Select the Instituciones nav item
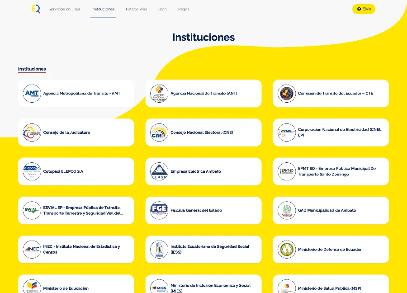 pos(103,9)
